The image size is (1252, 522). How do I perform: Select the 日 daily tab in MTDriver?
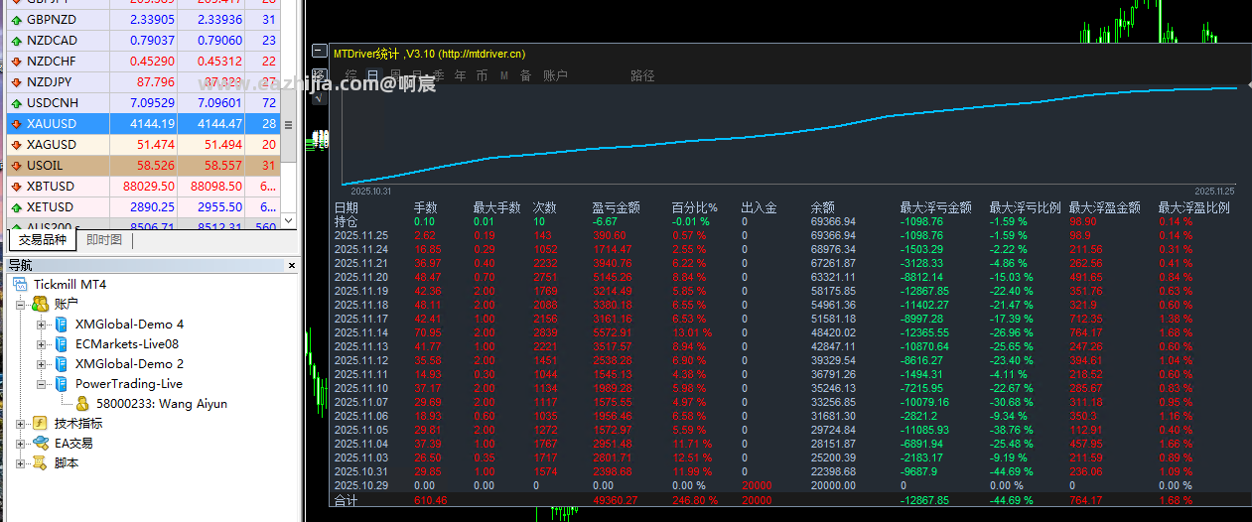(372, 75)
